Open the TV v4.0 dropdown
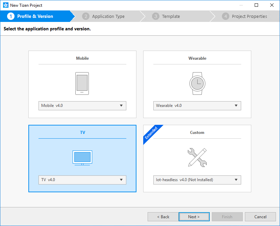This screenshot has height=226, width=280. [82, 180]
